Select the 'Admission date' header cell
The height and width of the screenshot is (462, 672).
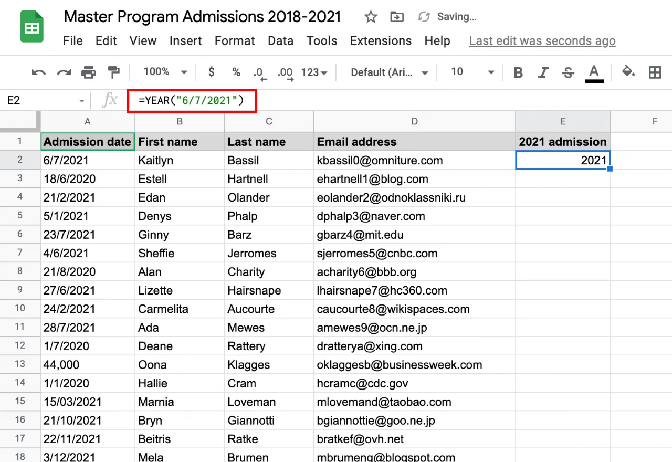click(x=88, y=142)
